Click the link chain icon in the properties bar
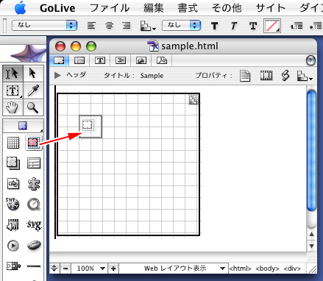This screenshot has height=281, width=323. 285,75
